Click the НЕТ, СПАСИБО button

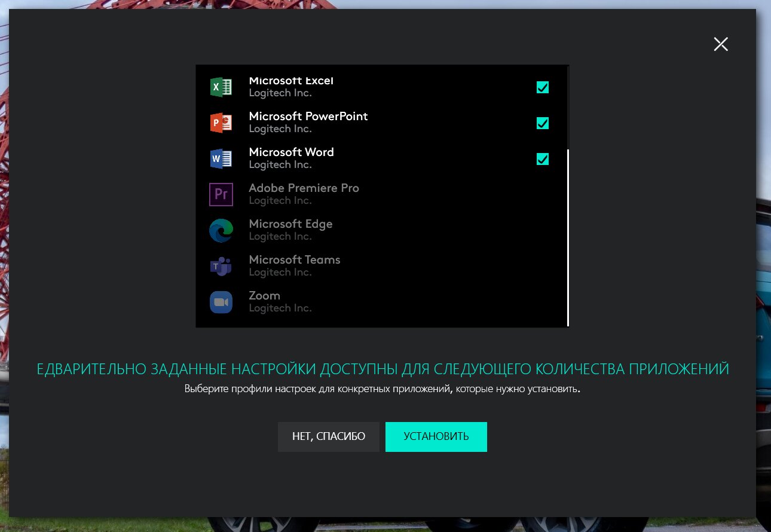(329, 437)
